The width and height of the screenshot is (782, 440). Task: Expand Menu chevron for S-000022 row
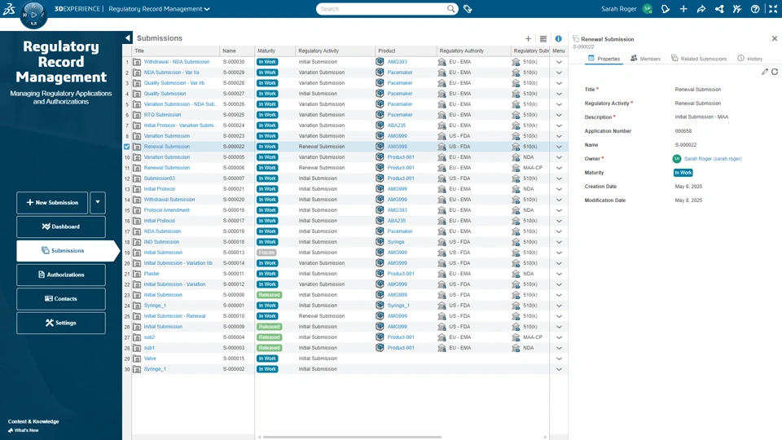[559, 147]
